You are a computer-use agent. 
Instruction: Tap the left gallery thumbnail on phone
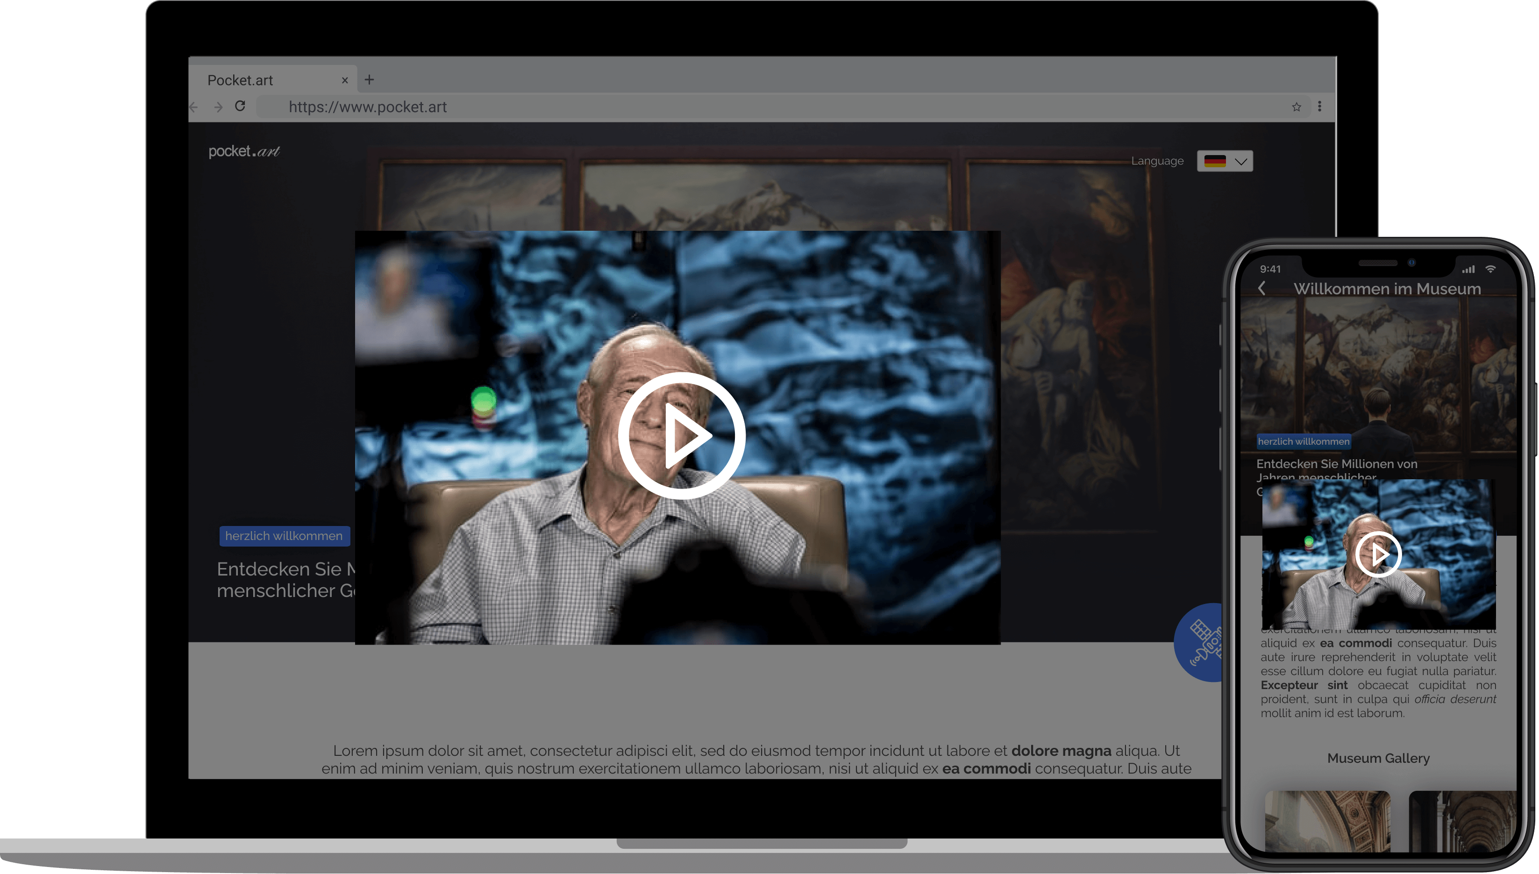1328,821
